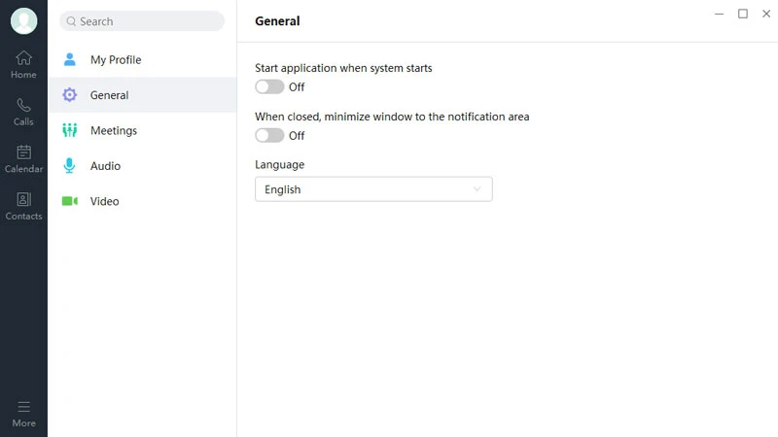Open the More hamburger menu
This screenshot has height=437, width=778.
(x=23, y=407)
